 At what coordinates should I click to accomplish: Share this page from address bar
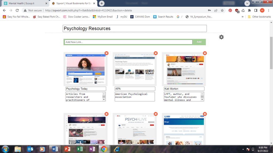pos(216,10)
